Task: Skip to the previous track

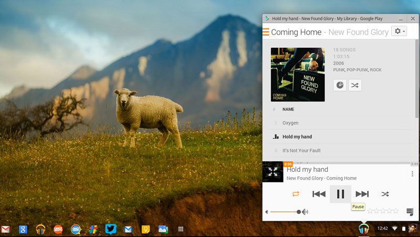Action: (x=319, y=194)
